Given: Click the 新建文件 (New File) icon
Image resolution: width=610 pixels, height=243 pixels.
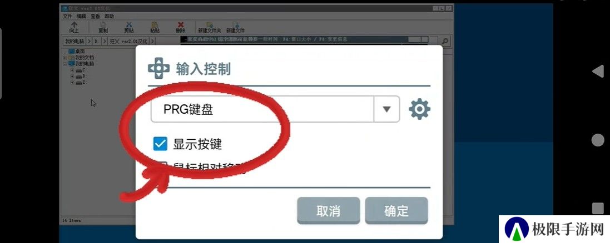Looking at the screenshot, I should pyautogui.click(x=235, y=27).
